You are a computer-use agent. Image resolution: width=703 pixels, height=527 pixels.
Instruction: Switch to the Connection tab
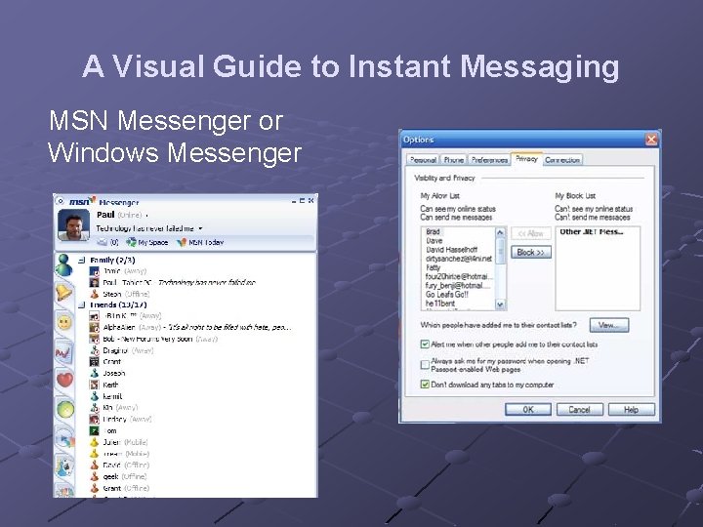(562, 159)
